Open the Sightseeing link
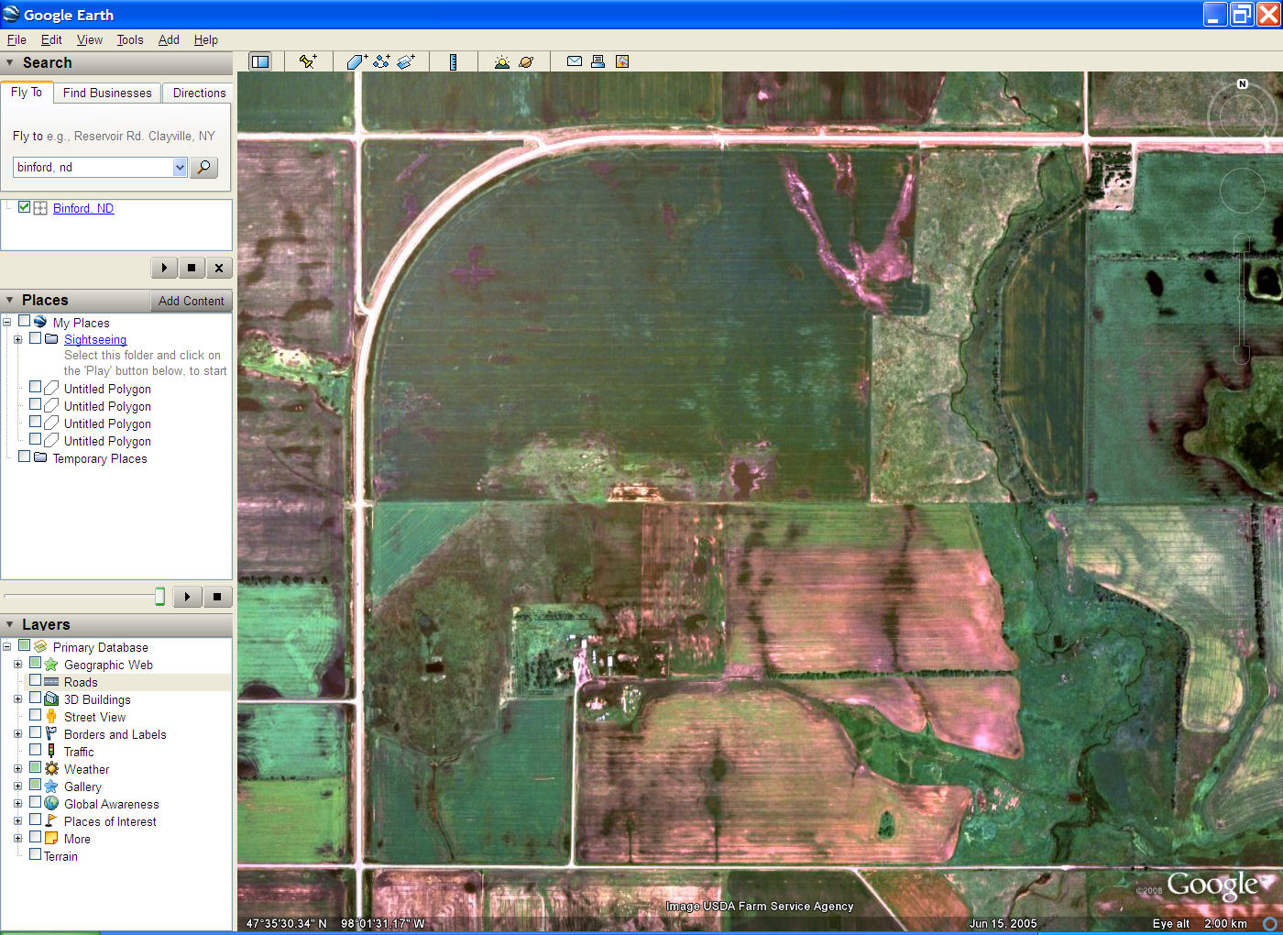 [95, 339]
